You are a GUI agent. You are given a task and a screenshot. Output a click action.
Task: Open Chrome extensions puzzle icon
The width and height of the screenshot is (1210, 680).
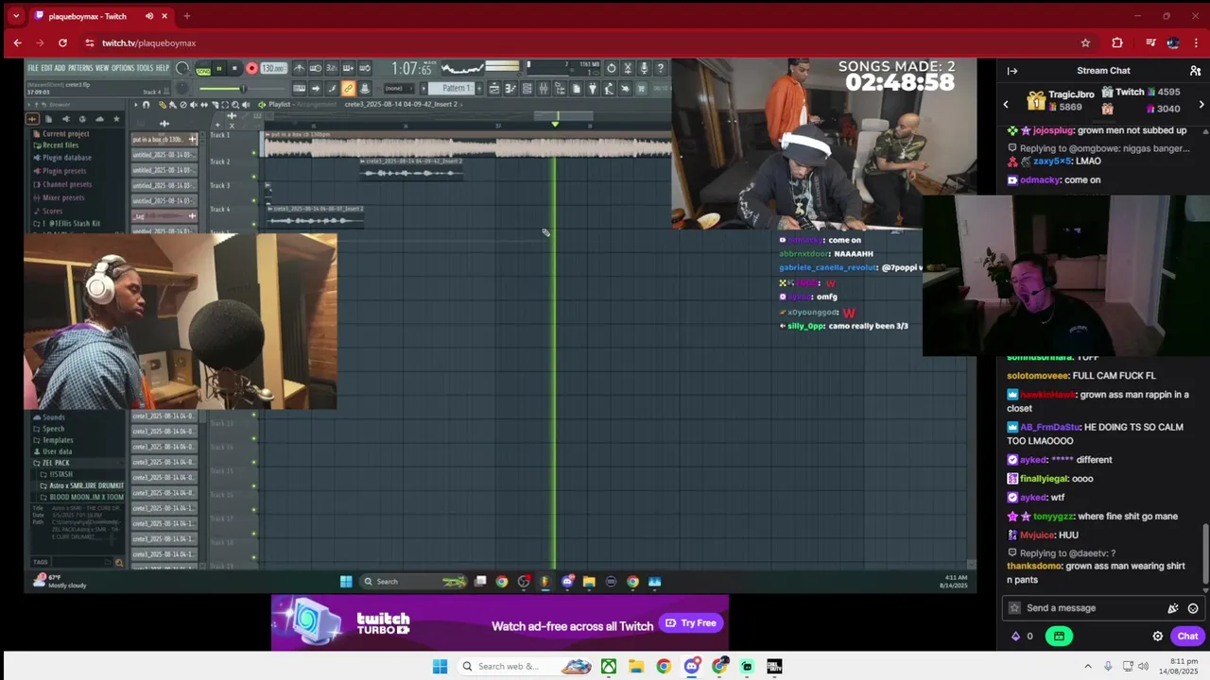click(x=1117, y=42)
